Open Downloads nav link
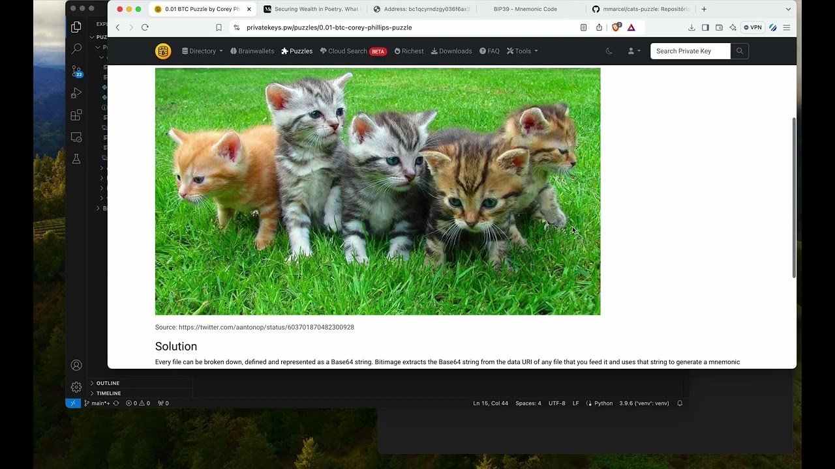The width and height of the screenshot is (835, 469). pos(451,51)
